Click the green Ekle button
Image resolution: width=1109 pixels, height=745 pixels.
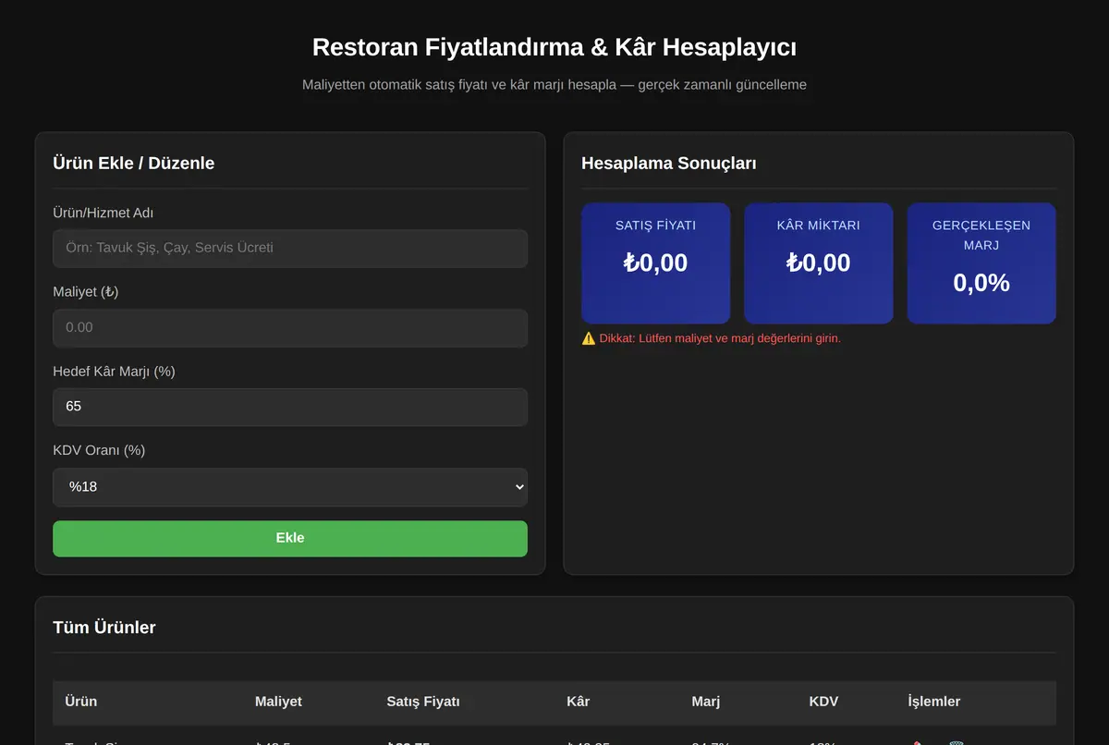(x=290, y=539)
